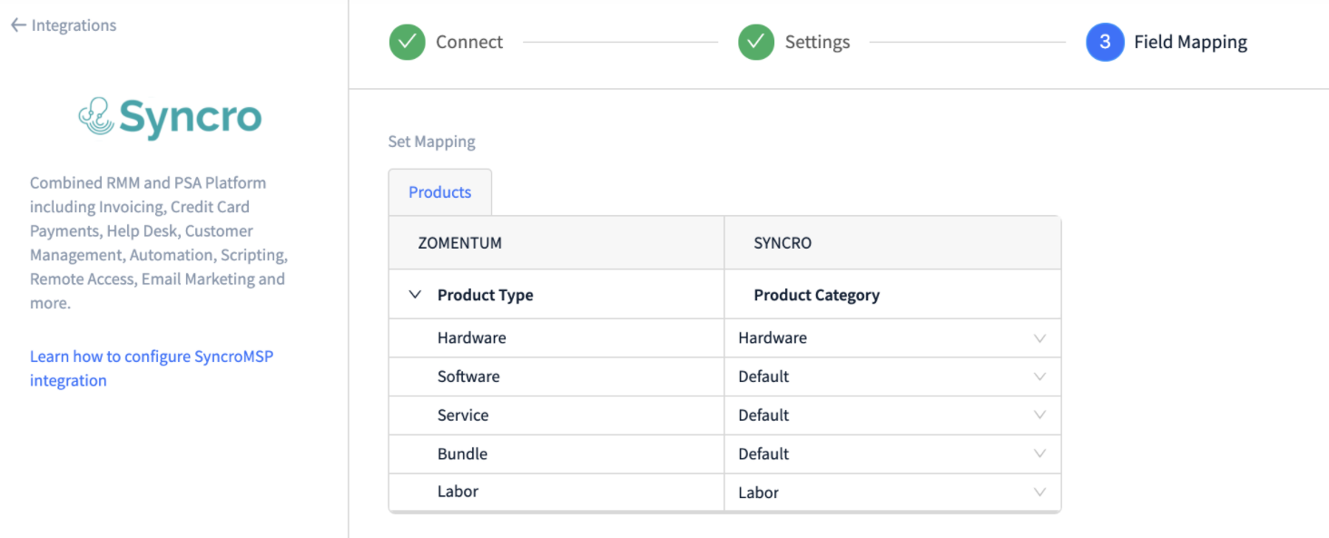Click the blue step 3 circle
The image size is (1329, 538).
(1104, 42)
